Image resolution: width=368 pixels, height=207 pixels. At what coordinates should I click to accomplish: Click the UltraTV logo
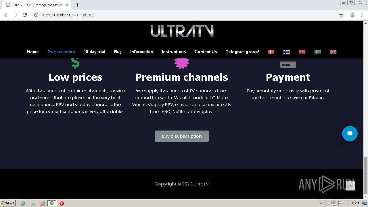[x=182, y=31]
